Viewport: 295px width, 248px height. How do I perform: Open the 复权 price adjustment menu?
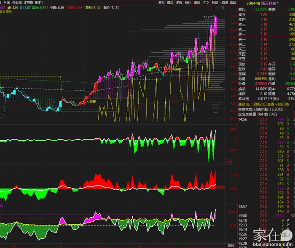pos(161,2)
